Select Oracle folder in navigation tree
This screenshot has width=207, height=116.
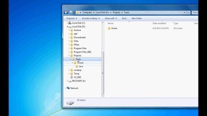[x=80, y=63]
